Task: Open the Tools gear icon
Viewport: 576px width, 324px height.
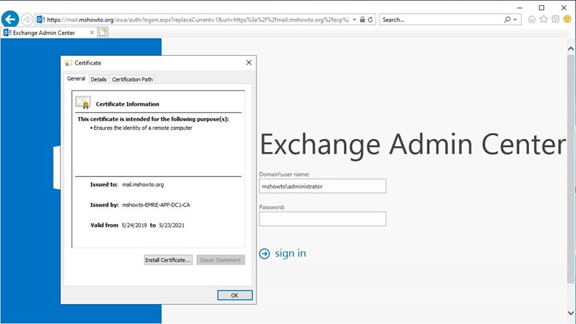Action: (555, 19)
